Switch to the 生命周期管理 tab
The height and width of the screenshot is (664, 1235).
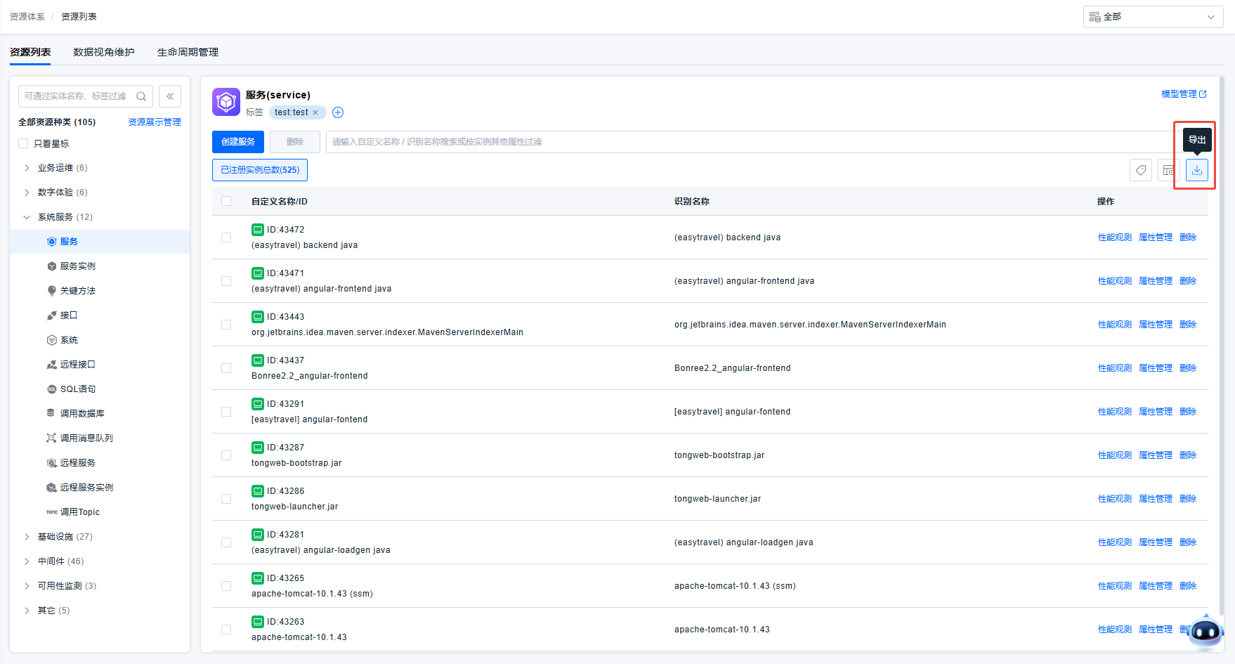point(188,52)
